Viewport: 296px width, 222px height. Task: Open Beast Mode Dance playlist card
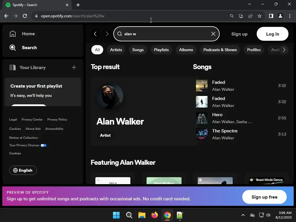266,180
